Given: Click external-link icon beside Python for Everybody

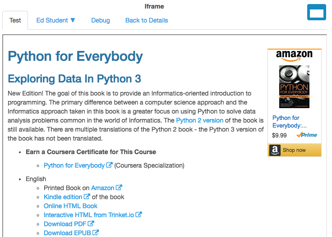Looking at the screenshot, I should [x=109, y=165].
